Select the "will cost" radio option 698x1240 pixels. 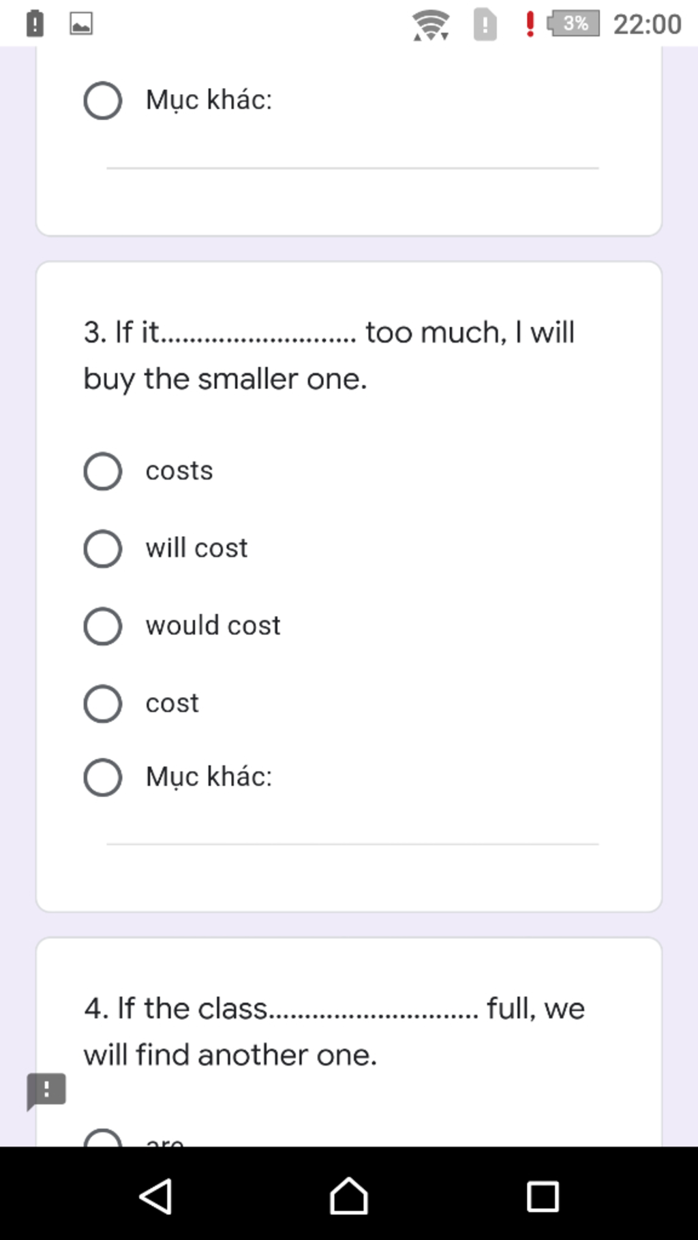[x=103, y=548]
